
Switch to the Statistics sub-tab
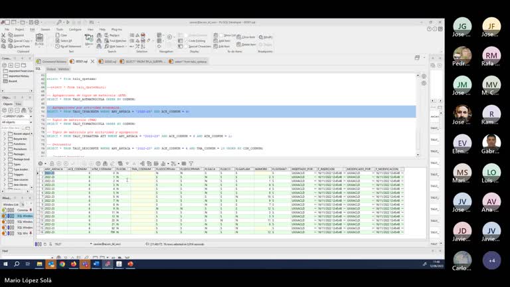(64, 69)
